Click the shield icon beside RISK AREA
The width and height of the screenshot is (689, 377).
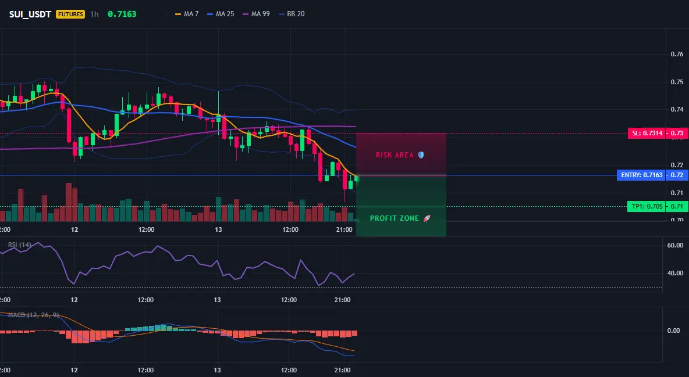pyautogui.click(x=421, y=155)
